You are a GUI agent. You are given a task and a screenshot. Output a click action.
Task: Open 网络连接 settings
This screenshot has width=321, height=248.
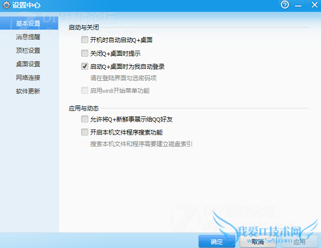coord(28,77)
